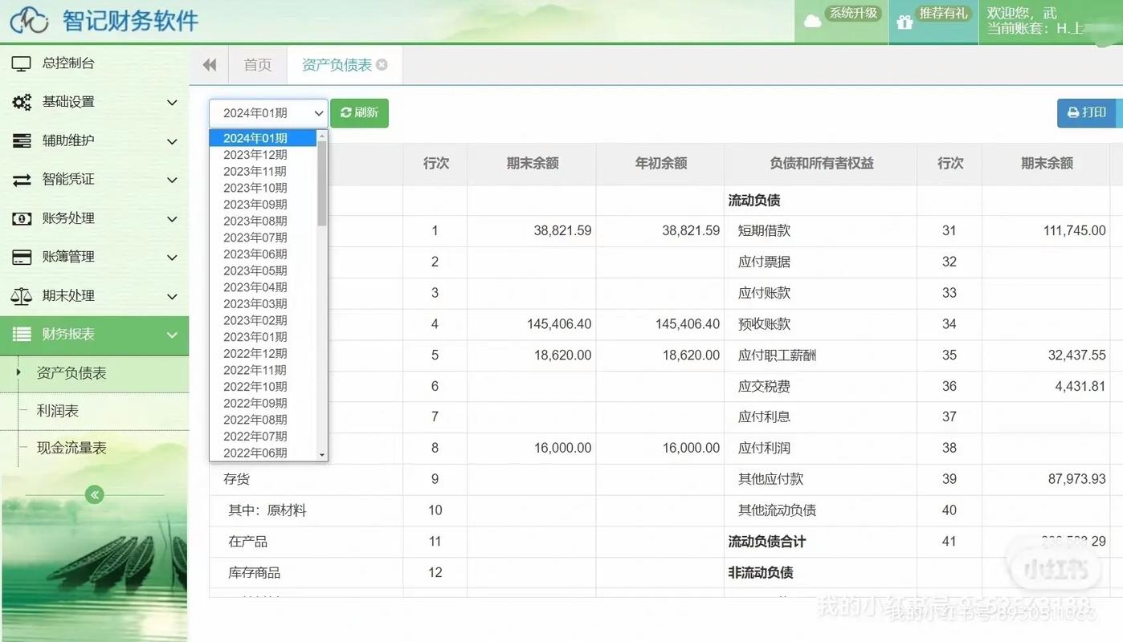Collapse sidebar with green double-chevron circle
1123x642 pixels.
coord(95,494)
